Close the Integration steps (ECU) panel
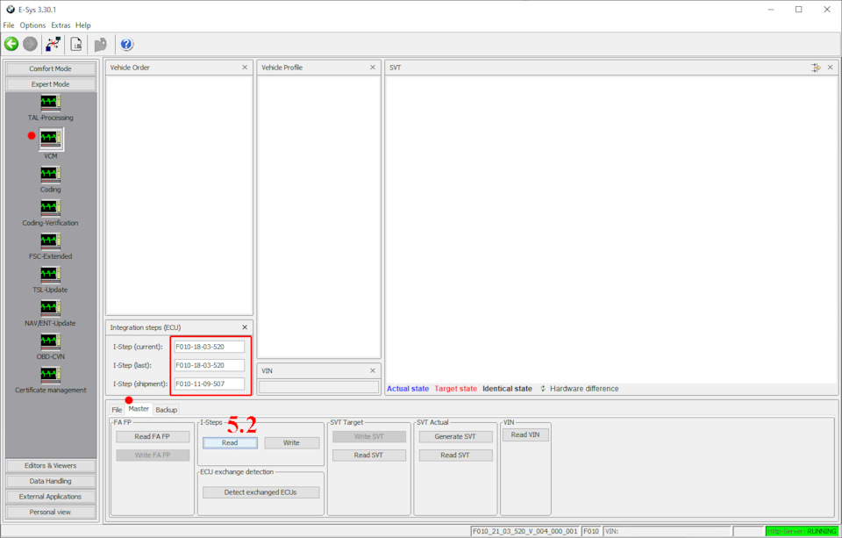 click(x=245, y=327)
